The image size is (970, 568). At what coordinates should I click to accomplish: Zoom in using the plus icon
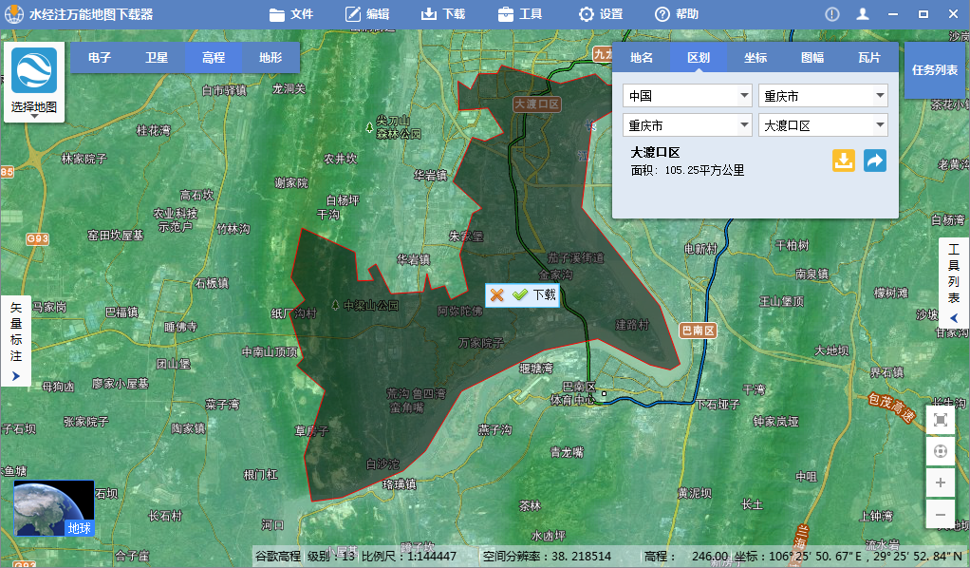click(x=940, y=483)
